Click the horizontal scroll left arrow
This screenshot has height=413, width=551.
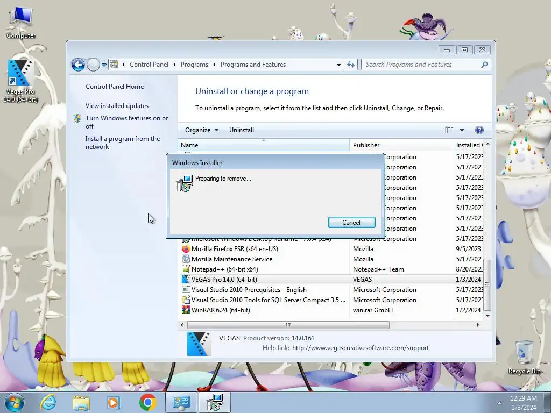tap(182, 325)
